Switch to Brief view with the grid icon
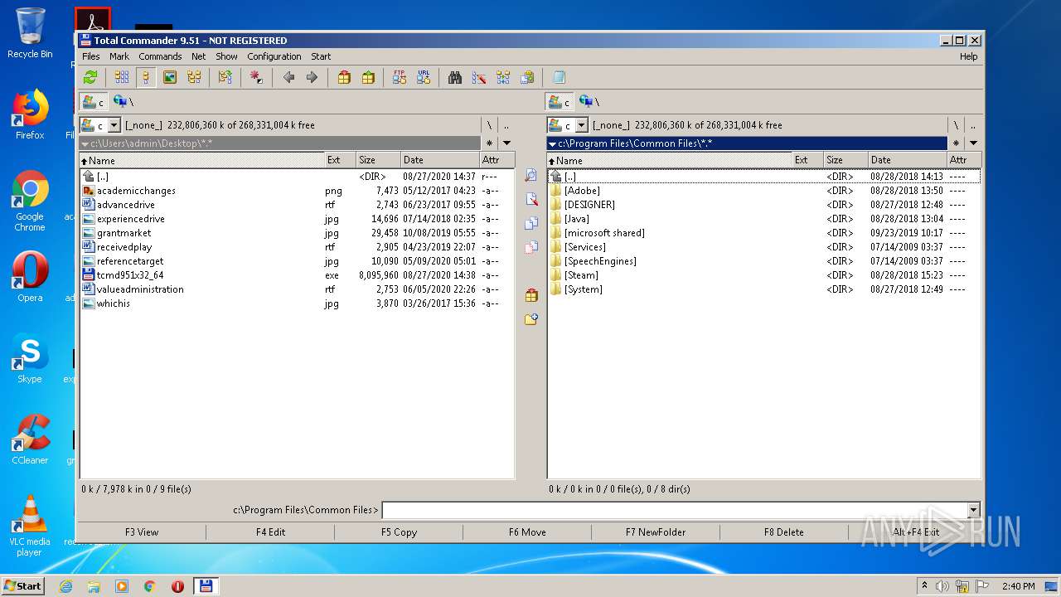The width and height of the screenshot is (1061, 597). (x=122, y=77)
